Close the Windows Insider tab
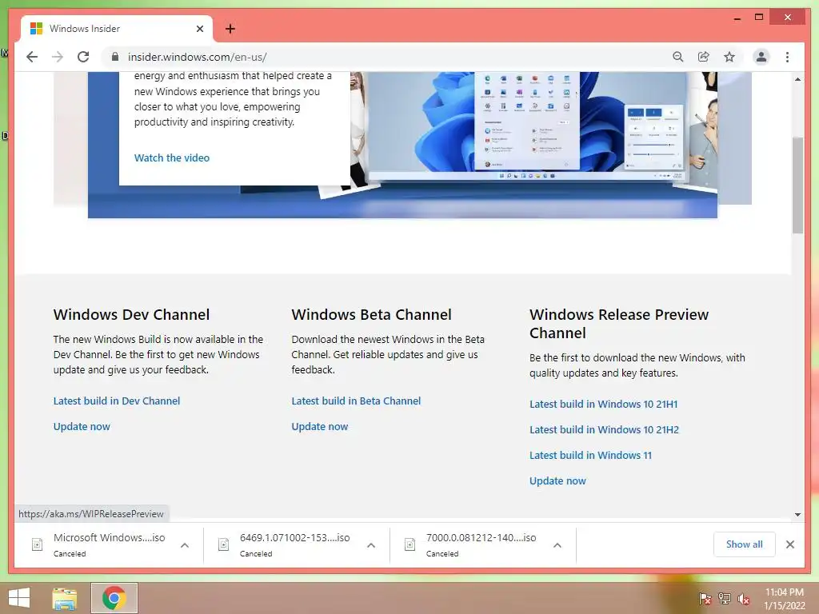This screenshot has width=819, height=614. [199, 29]
